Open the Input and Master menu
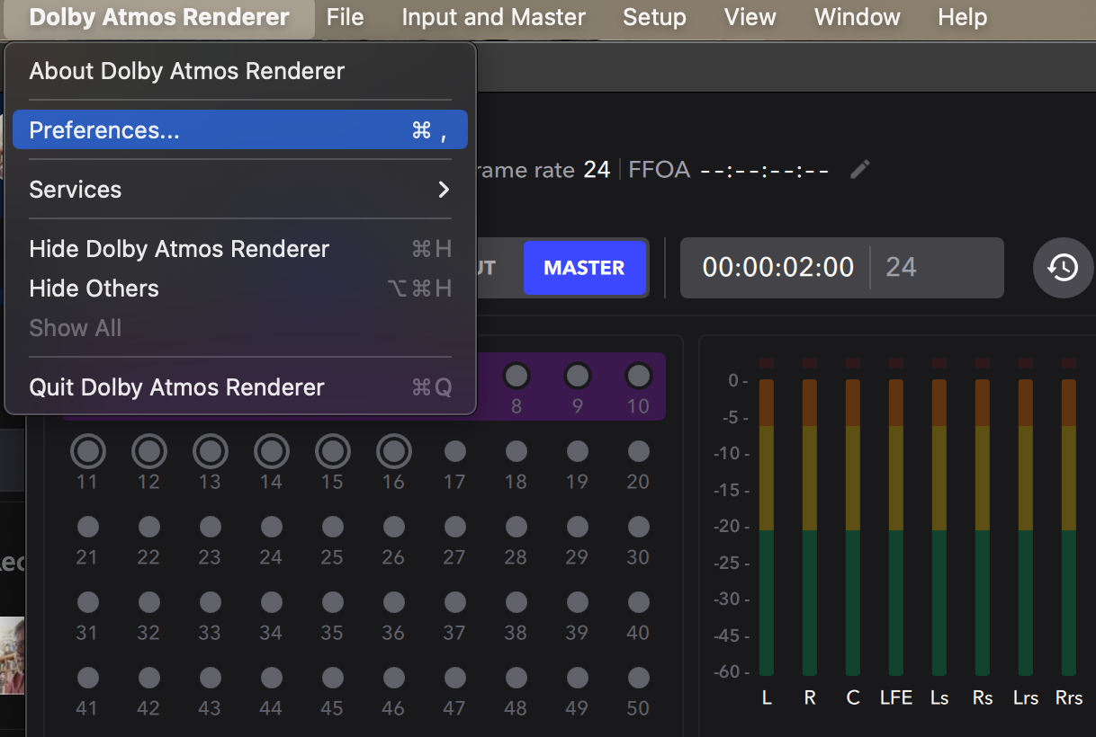This screenshot has width=1096, height=737. point(494,17)
